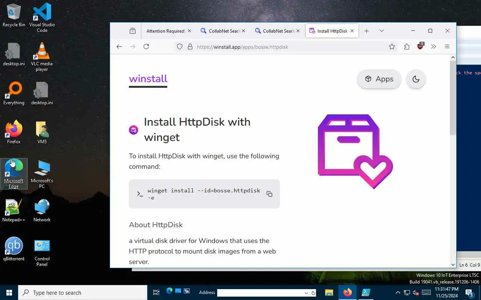Image resolution: width=481 pixels, height=300 pixels.
Task: Click the winstall logo link
Action: [148, 79]
